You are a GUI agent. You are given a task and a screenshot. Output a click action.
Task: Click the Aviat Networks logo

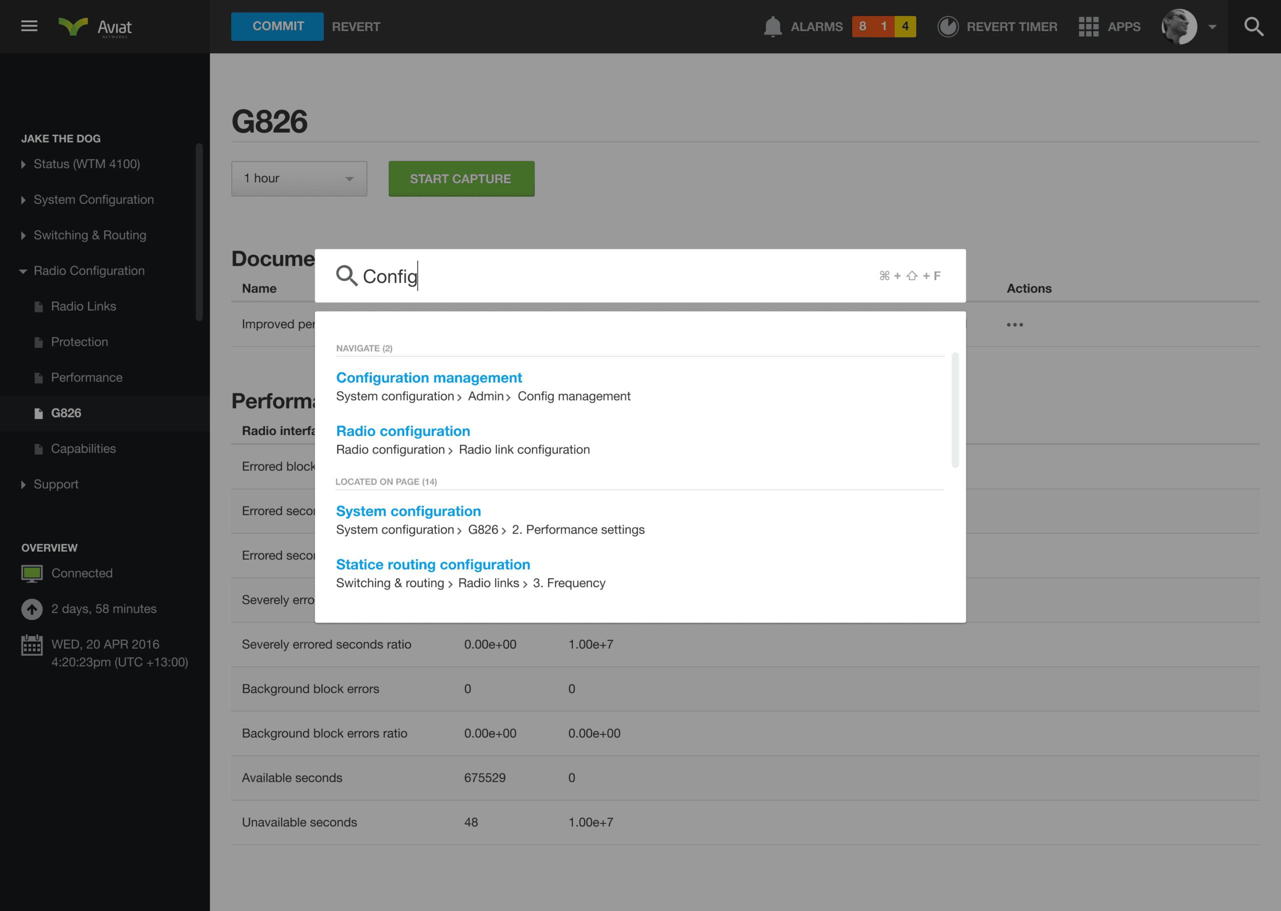(x=95, y=27)
